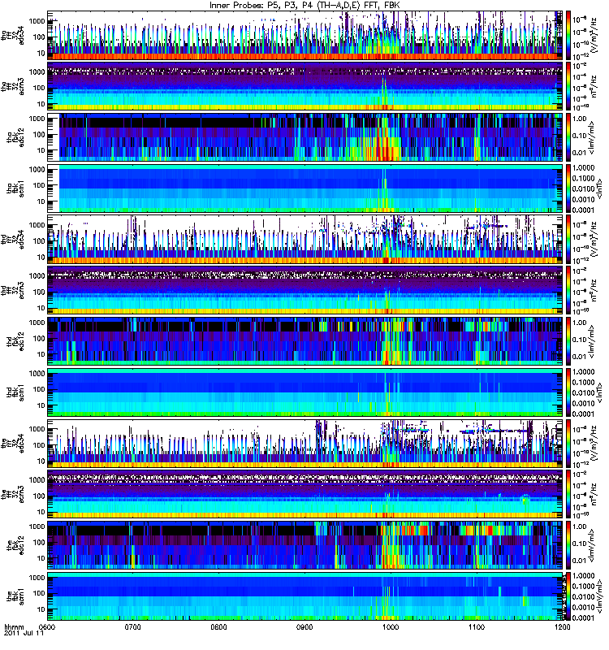
Task: Click the nT²/Hz unit label beside the scm3
Action: 594,495
